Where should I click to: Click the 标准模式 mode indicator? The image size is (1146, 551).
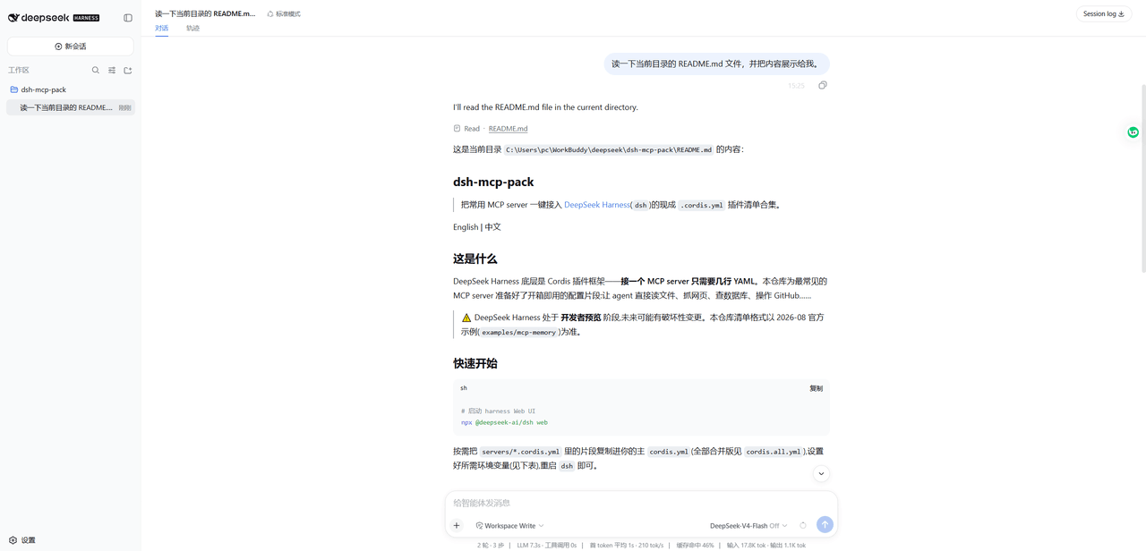pyautogui.click(x=284, y=14)
